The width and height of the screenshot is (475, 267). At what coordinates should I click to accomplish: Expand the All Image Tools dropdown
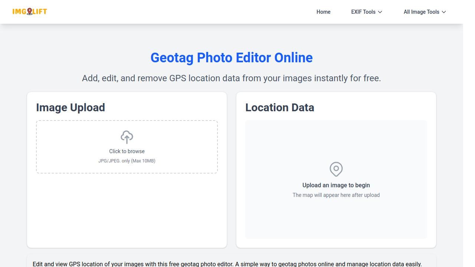425,12
